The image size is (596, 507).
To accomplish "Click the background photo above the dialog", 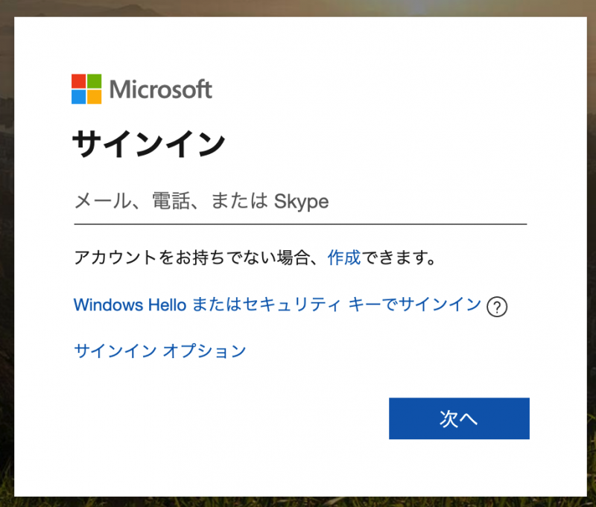I will point(298,7).
